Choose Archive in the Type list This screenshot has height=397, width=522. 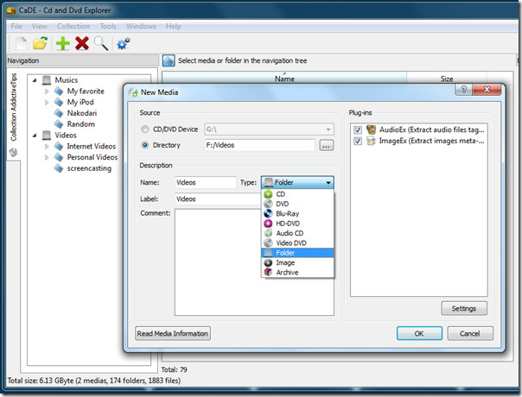[297, 273]
